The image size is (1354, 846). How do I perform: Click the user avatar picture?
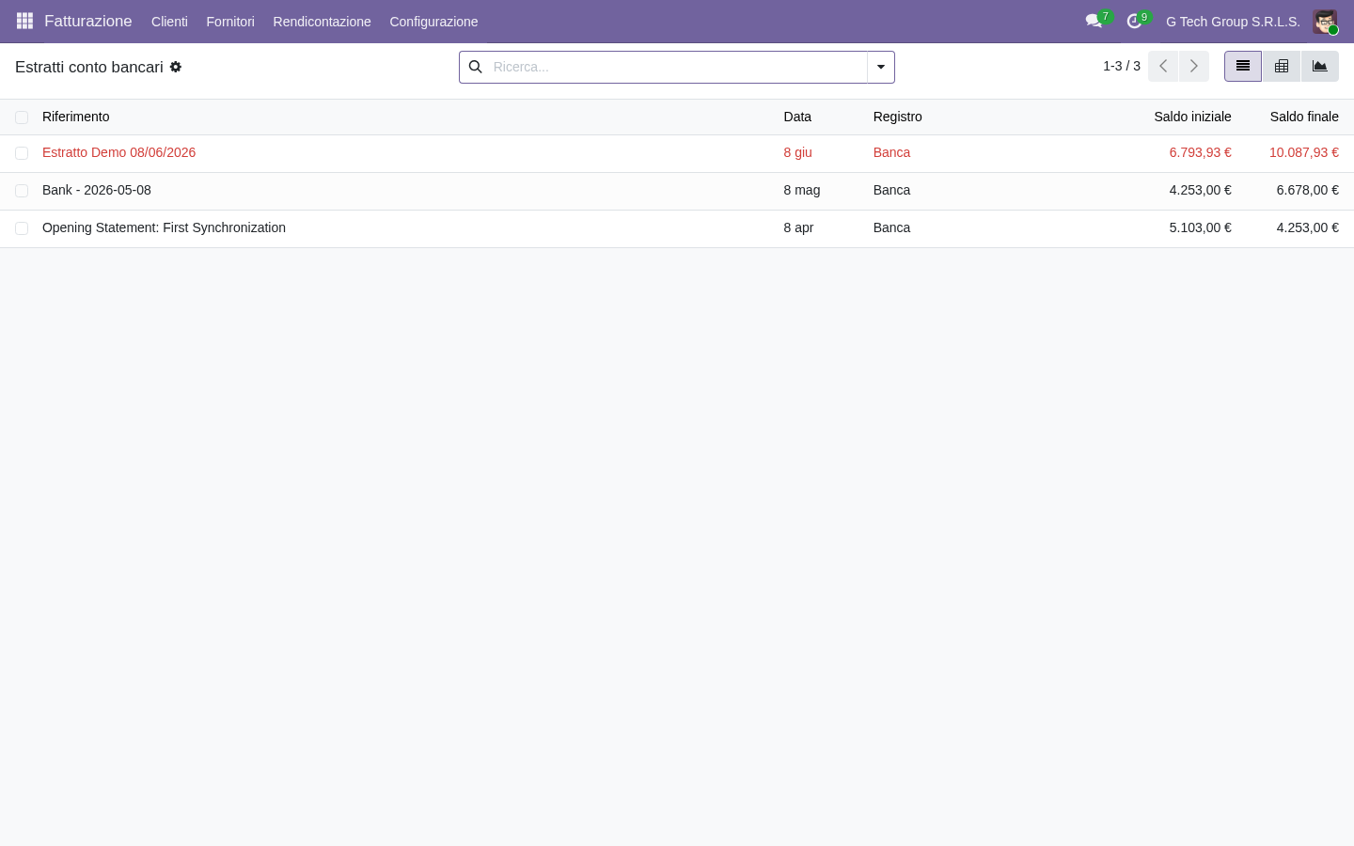(x=1325, y=22)
